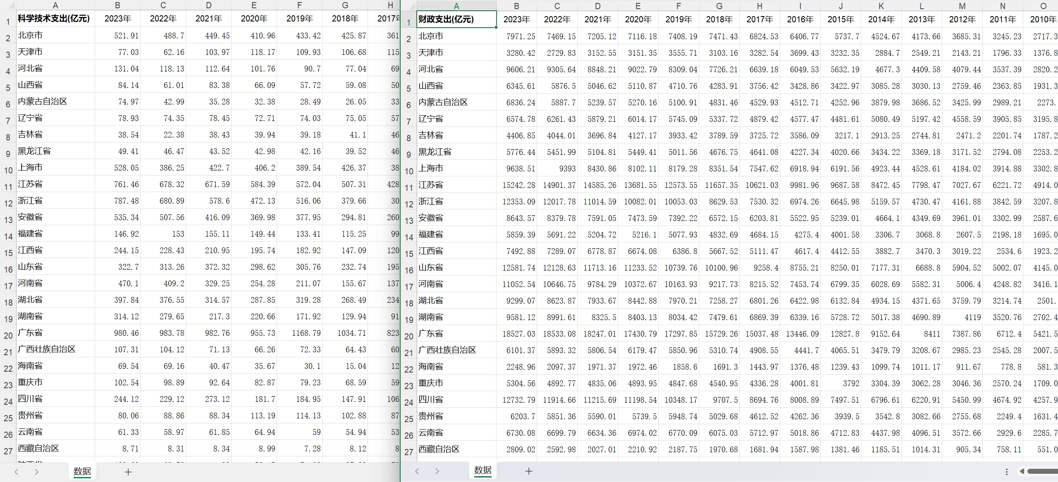This screenshot has width=1058, height=482.
Task: Click previous-sheet arrow in left workbook
Action: 17,472
